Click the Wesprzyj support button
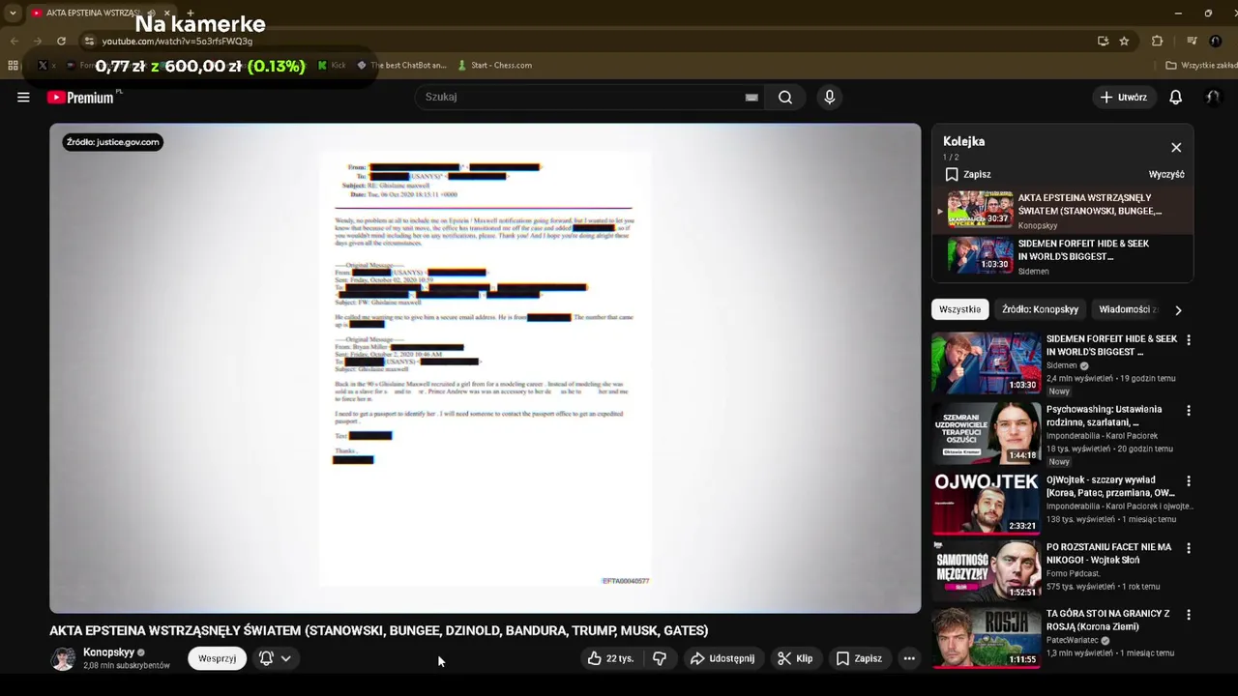 point(217,658)
